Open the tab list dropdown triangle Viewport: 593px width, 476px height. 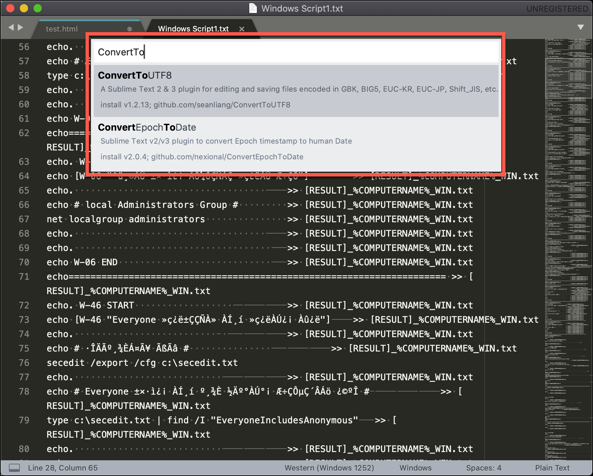pos(581,27)
